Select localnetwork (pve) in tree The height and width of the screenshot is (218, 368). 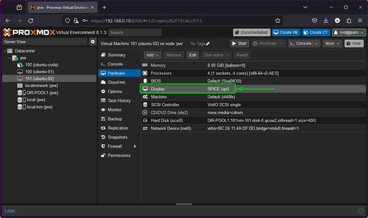pyautogui.click(x=50, y=85)
